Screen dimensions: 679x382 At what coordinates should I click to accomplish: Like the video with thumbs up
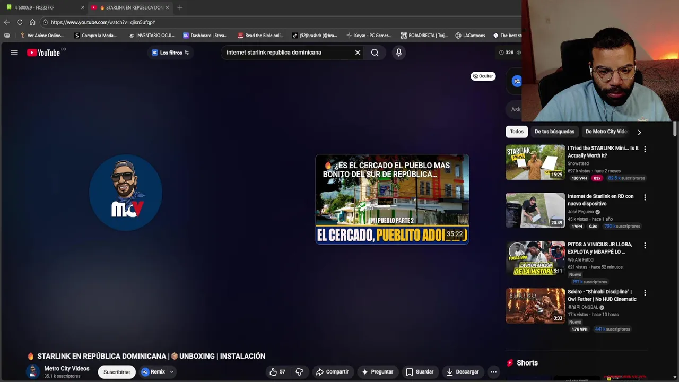[x=277, y=372]
